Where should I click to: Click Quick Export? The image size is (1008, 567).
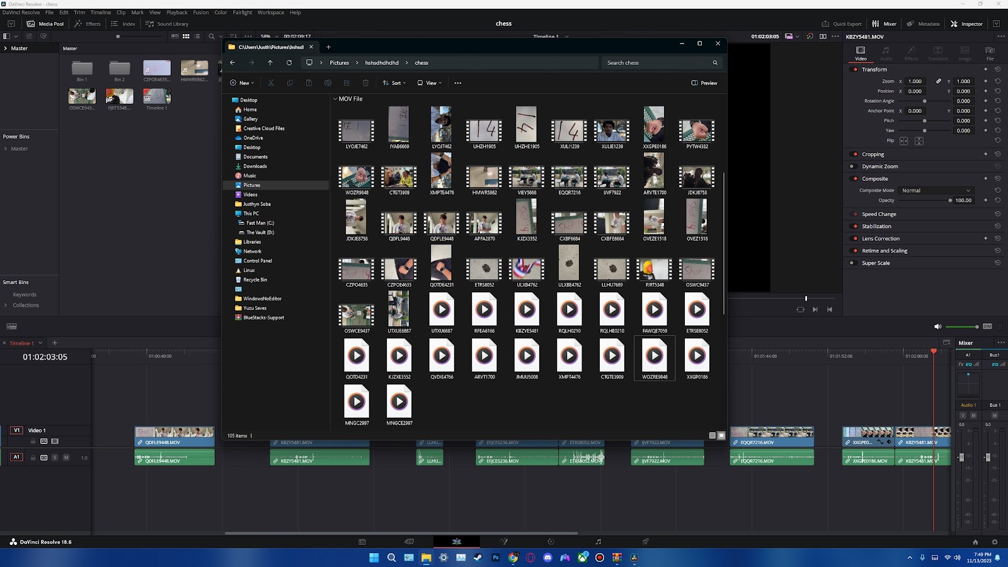842,24
